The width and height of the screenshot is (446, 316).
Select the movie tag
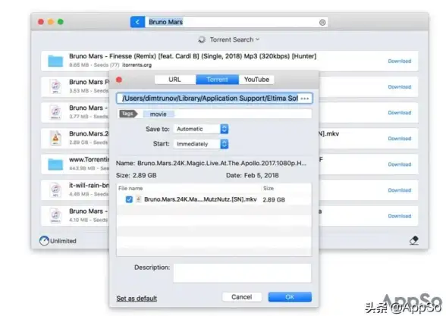click(x=158, y=114)
